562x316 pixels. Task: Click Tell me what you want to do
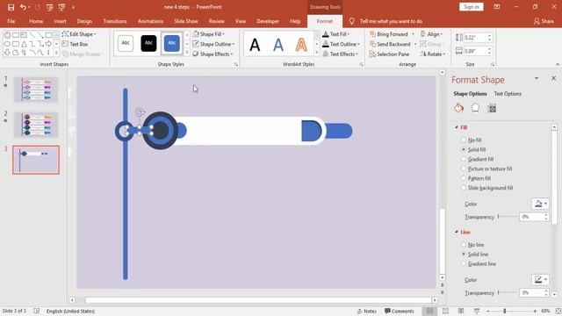391,21
